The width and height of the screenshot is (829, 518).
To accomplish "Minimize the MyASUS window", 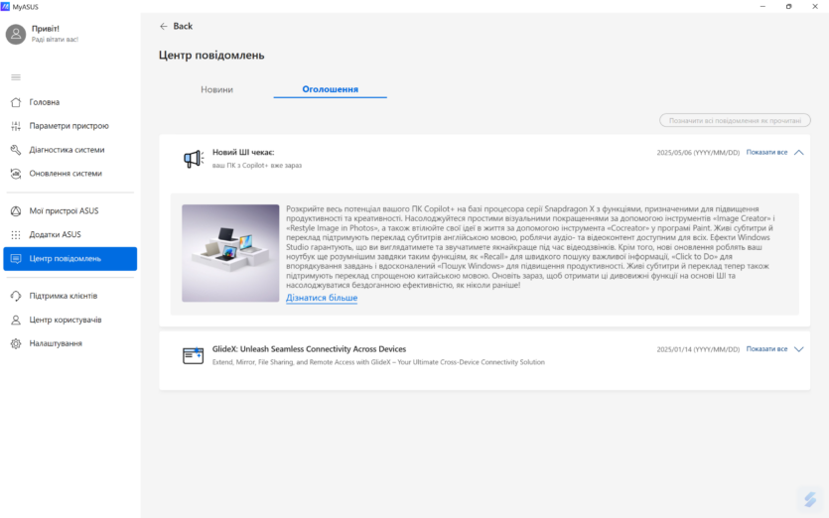I will click(762, 6).
